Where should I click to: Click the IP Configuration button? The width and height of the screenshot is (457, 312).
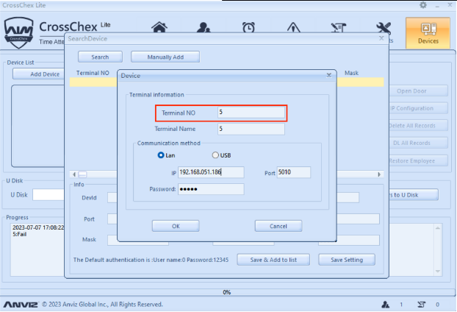click(x=419, y=108)
